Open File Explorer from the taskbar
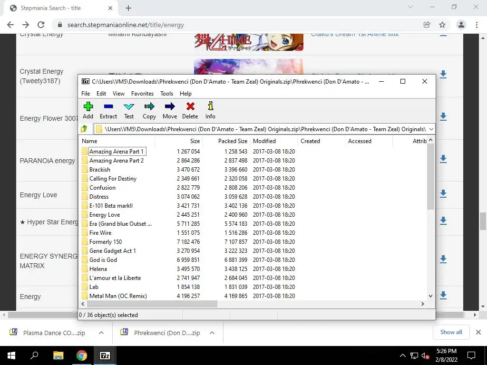This screenshot has height=365, width=487. (58, 355)
